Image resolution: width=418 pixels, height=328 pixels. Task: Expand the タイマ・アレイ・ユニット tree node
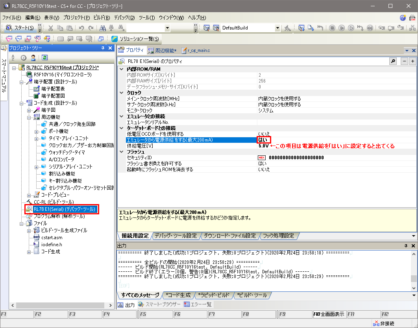[36, 138]
